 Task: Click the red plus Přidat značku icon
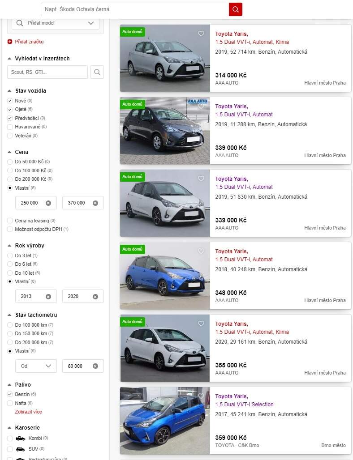tap(10, 42)
